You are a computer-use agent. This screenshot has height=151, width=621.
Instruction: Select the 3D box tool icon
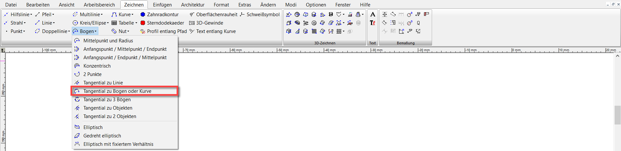click(289, 23)
